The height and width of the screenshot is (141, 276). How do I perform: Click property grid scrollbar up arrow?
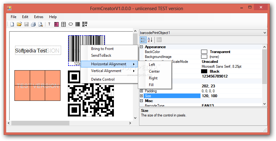[x=264, y=47]
